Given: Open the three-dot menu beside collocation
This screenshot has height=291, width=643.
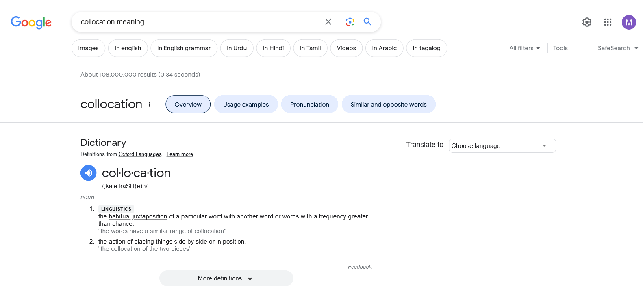Looking at the screenshot, I should click(150, 104).
